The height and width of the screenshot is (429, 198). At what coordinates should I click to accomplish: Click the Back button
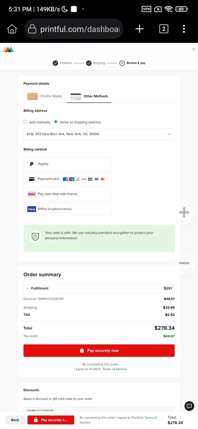click(15, 420)
